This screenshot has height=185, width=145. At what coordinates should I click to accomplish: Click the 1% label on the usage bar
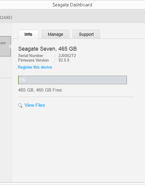pyautogui.click(x=22, y=80)
